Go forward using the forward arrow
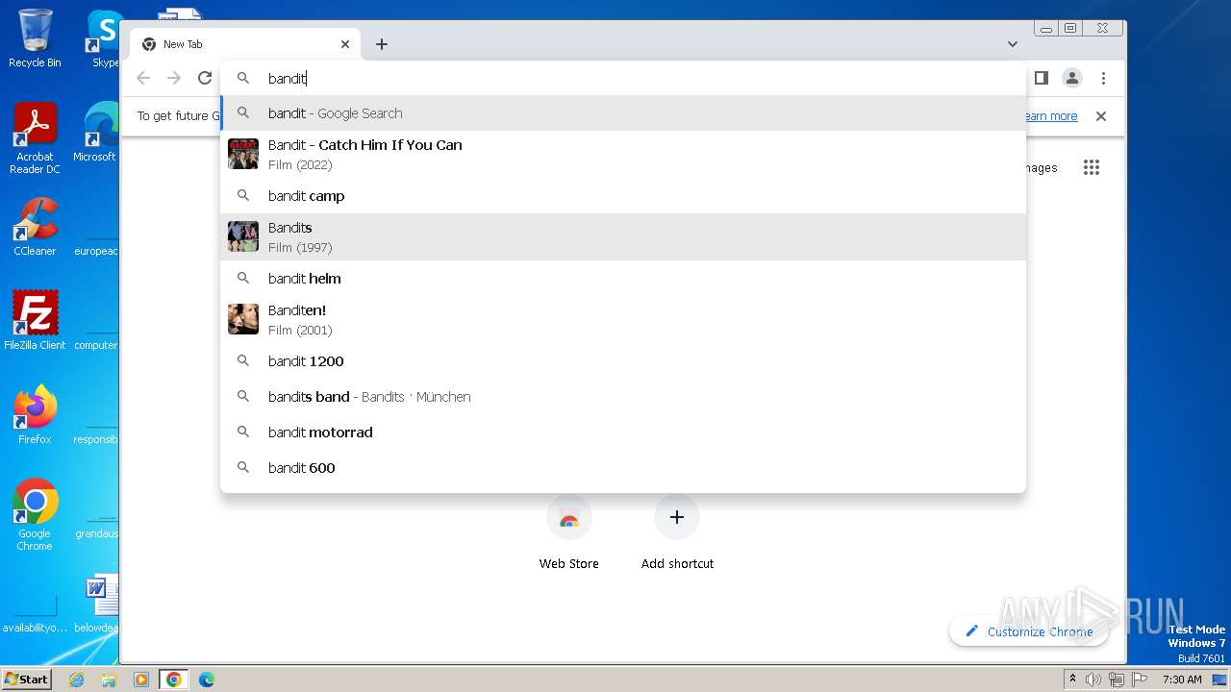 174,78
